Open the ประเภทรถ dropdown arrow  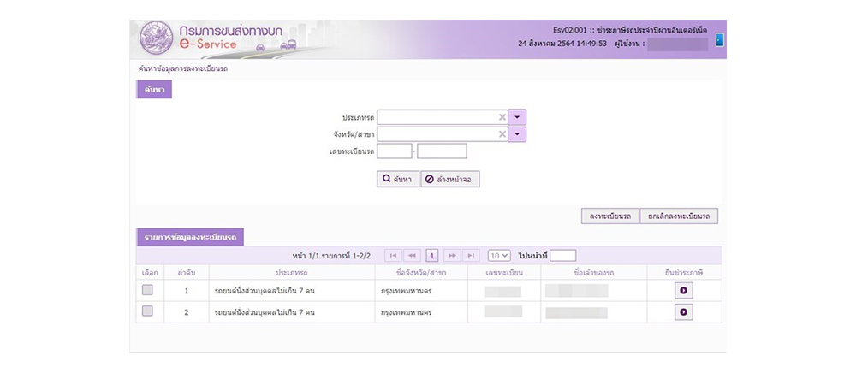coord(517,117)
